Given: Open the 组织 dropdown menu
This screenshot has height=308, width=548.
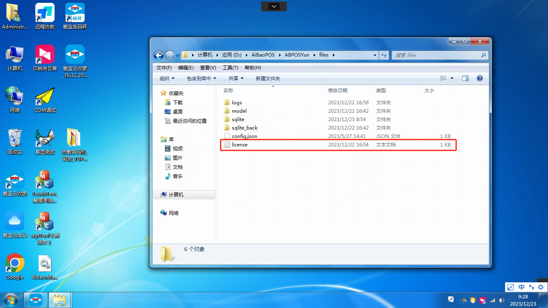Looking at the screenshot, I should [167, 78].
